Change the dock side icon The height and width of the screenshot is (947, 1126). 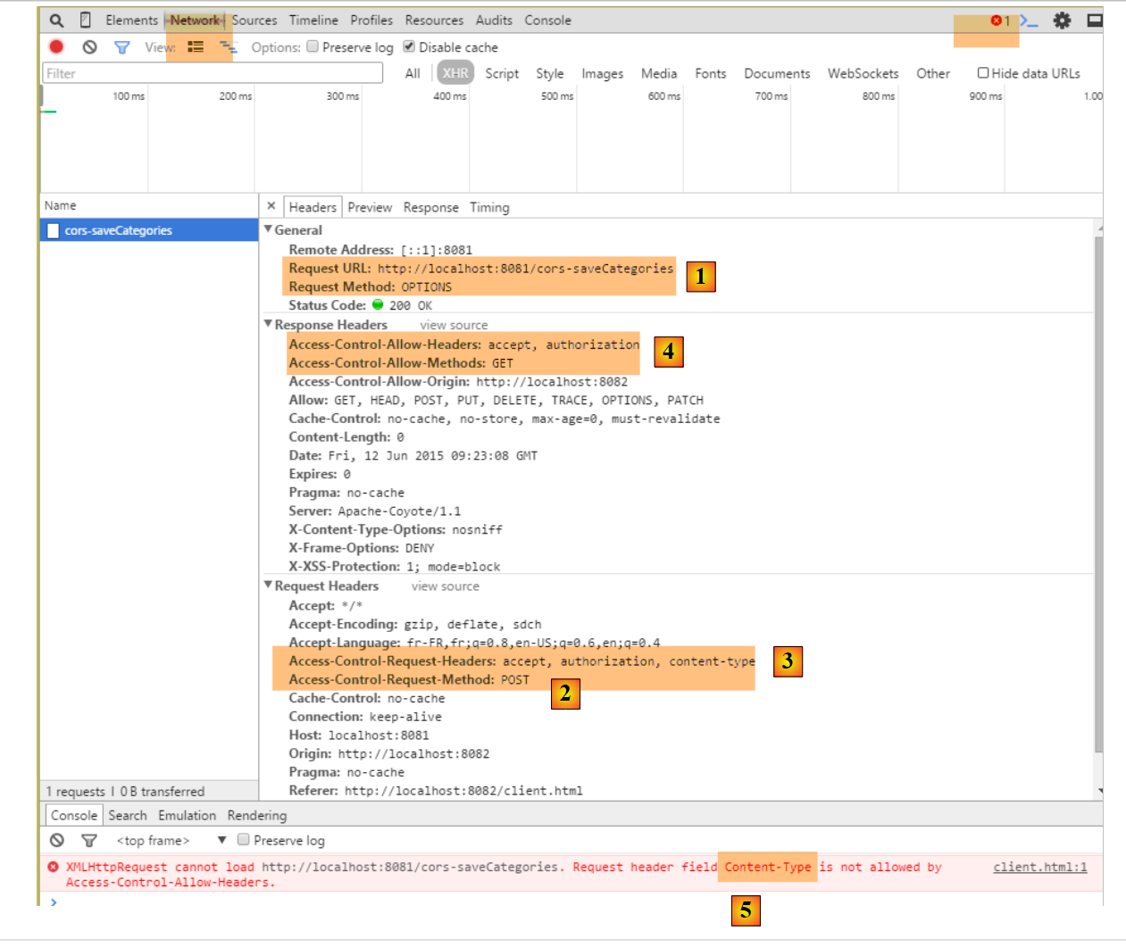click(1094, 21)
